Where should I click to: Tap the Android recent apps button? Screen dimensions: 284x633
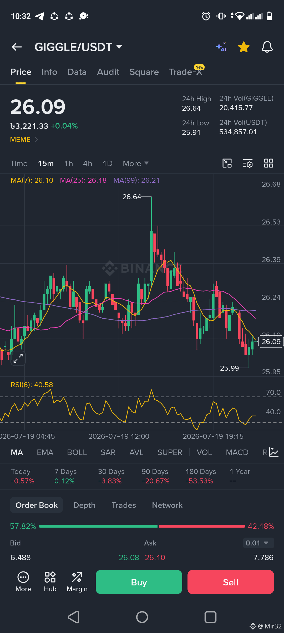[210, 617]
